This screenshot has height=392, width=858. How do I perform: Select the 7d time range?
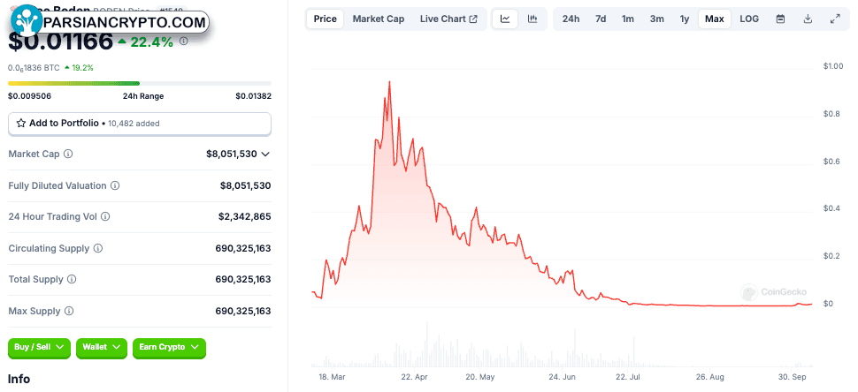point(601,19)
